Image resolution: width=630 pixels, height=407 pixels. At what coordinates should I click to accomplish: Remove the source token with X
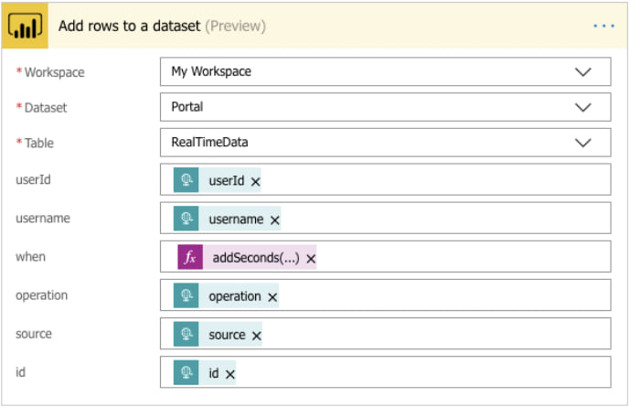(257, 336)
